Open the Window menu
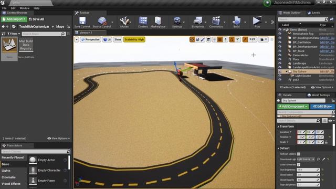 click(x=25, y=8)
